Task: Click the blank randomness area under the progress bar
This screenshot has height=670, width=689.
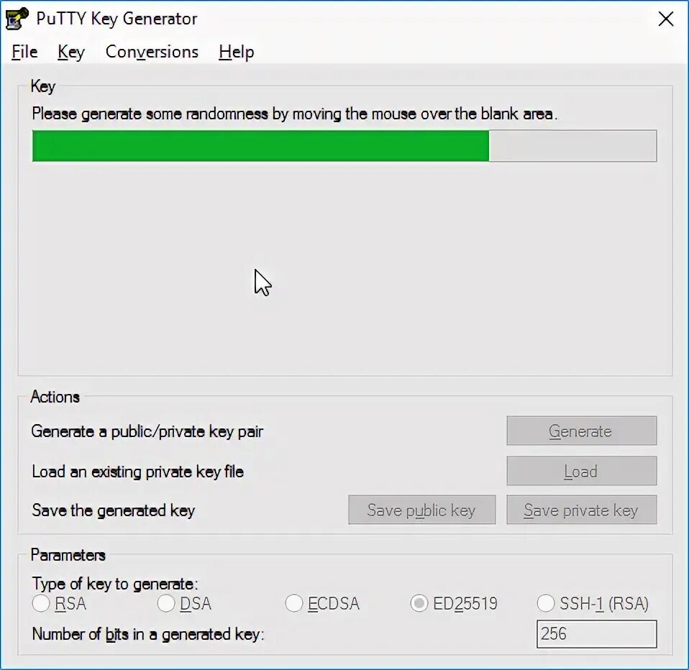Action: pos(345,268)
